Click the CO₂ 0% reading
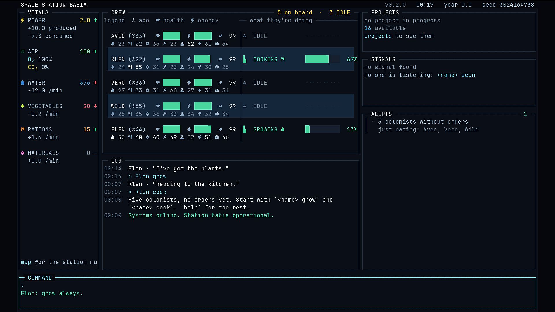Image resolution: width=555 pixels, height=312 pixels. coord(38,67)
